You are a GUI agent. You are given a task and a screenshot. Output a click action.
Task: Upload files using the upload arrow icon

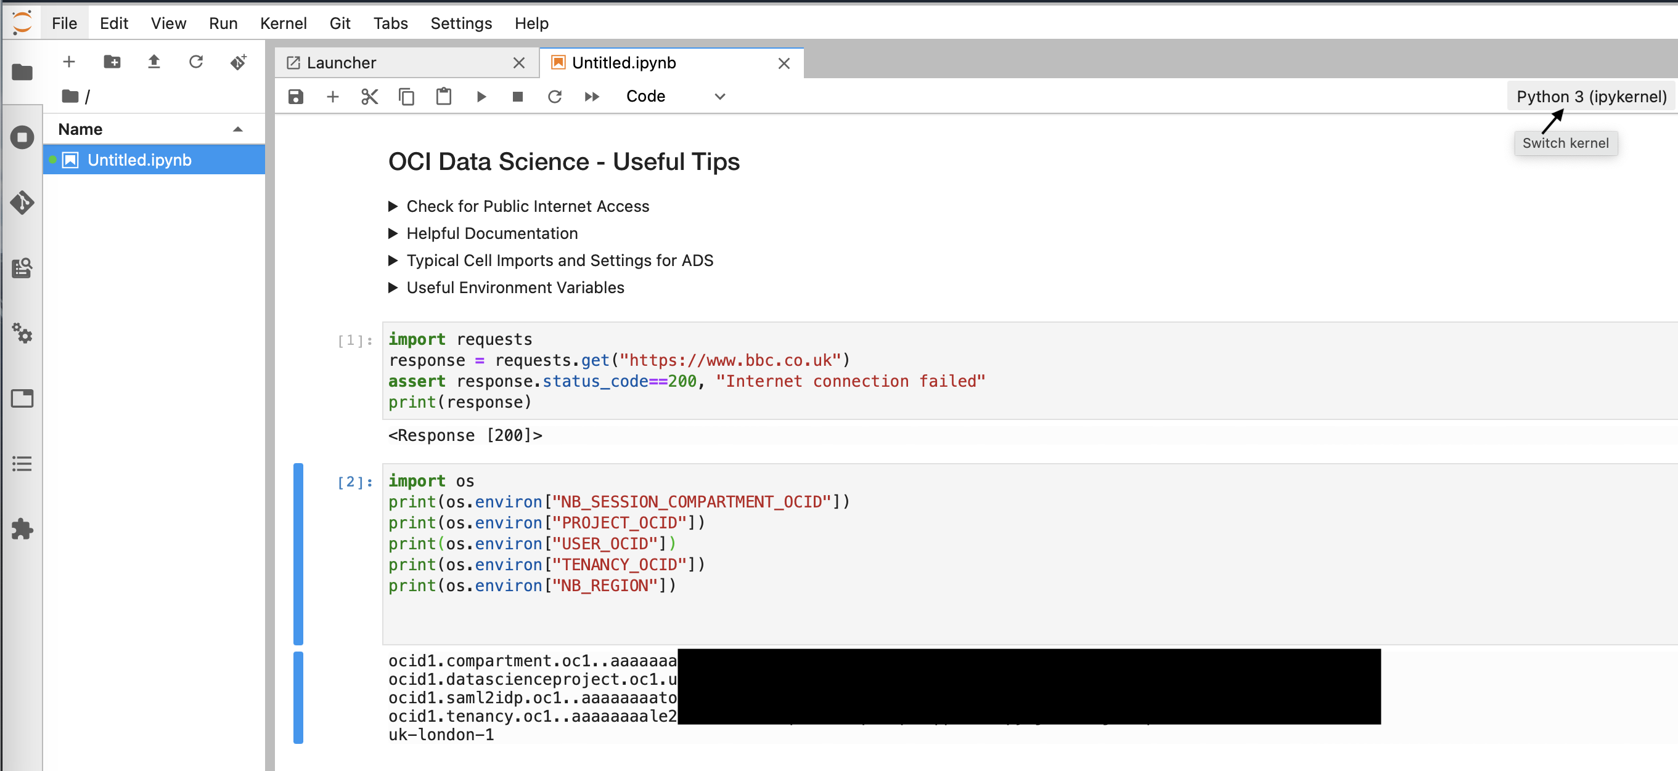click(x=153, y=61)
